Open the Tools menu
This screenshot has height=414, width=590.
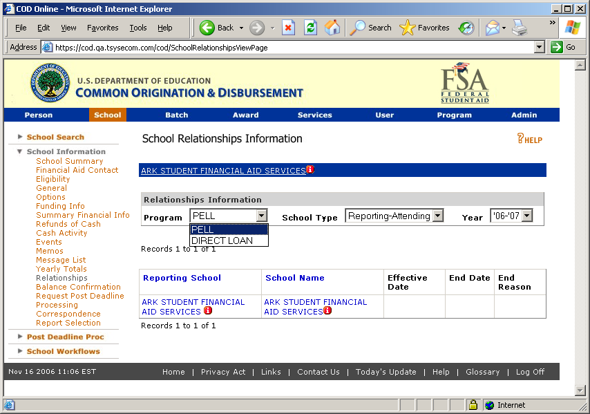click(x=138, y=28)
